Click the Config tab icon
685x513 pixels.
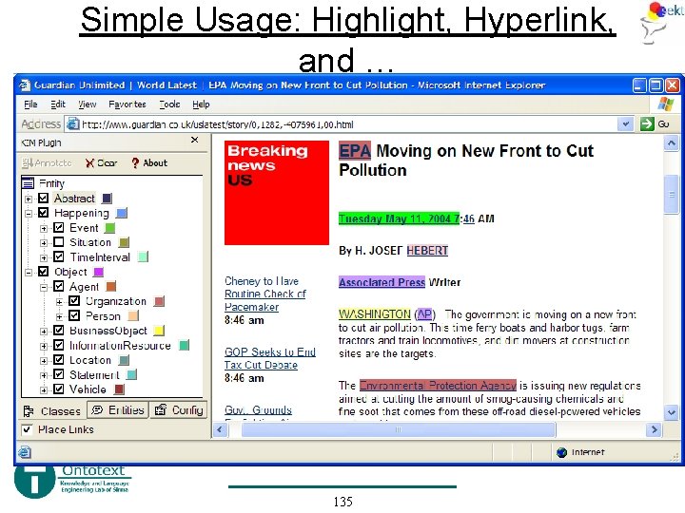click(x=161, y=409)
